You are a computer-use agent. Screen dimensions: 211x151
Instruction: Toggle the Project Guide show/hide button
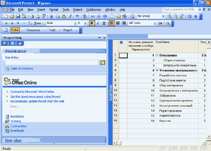click(6, 30)
